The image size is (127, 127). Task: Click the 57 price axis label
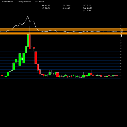pos(121,49)
